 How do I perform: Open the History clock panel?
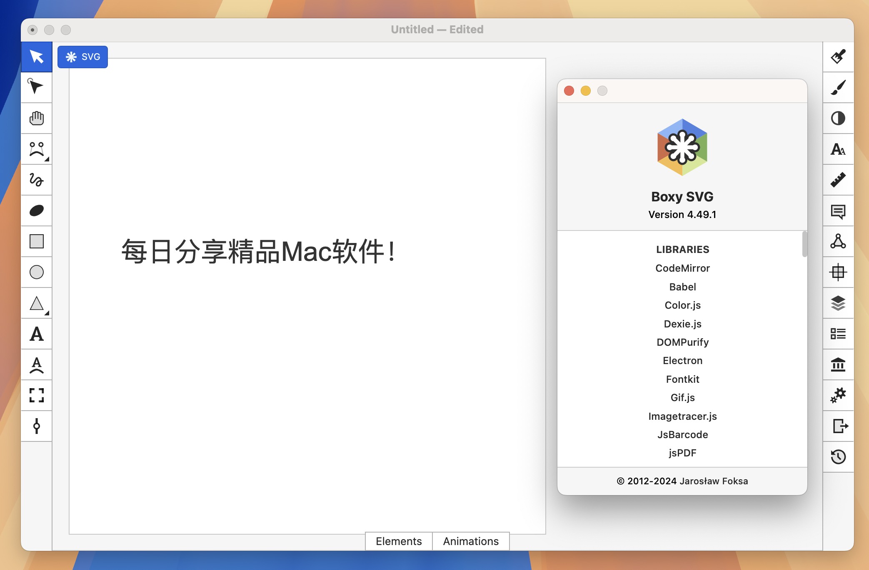(838, 457)
